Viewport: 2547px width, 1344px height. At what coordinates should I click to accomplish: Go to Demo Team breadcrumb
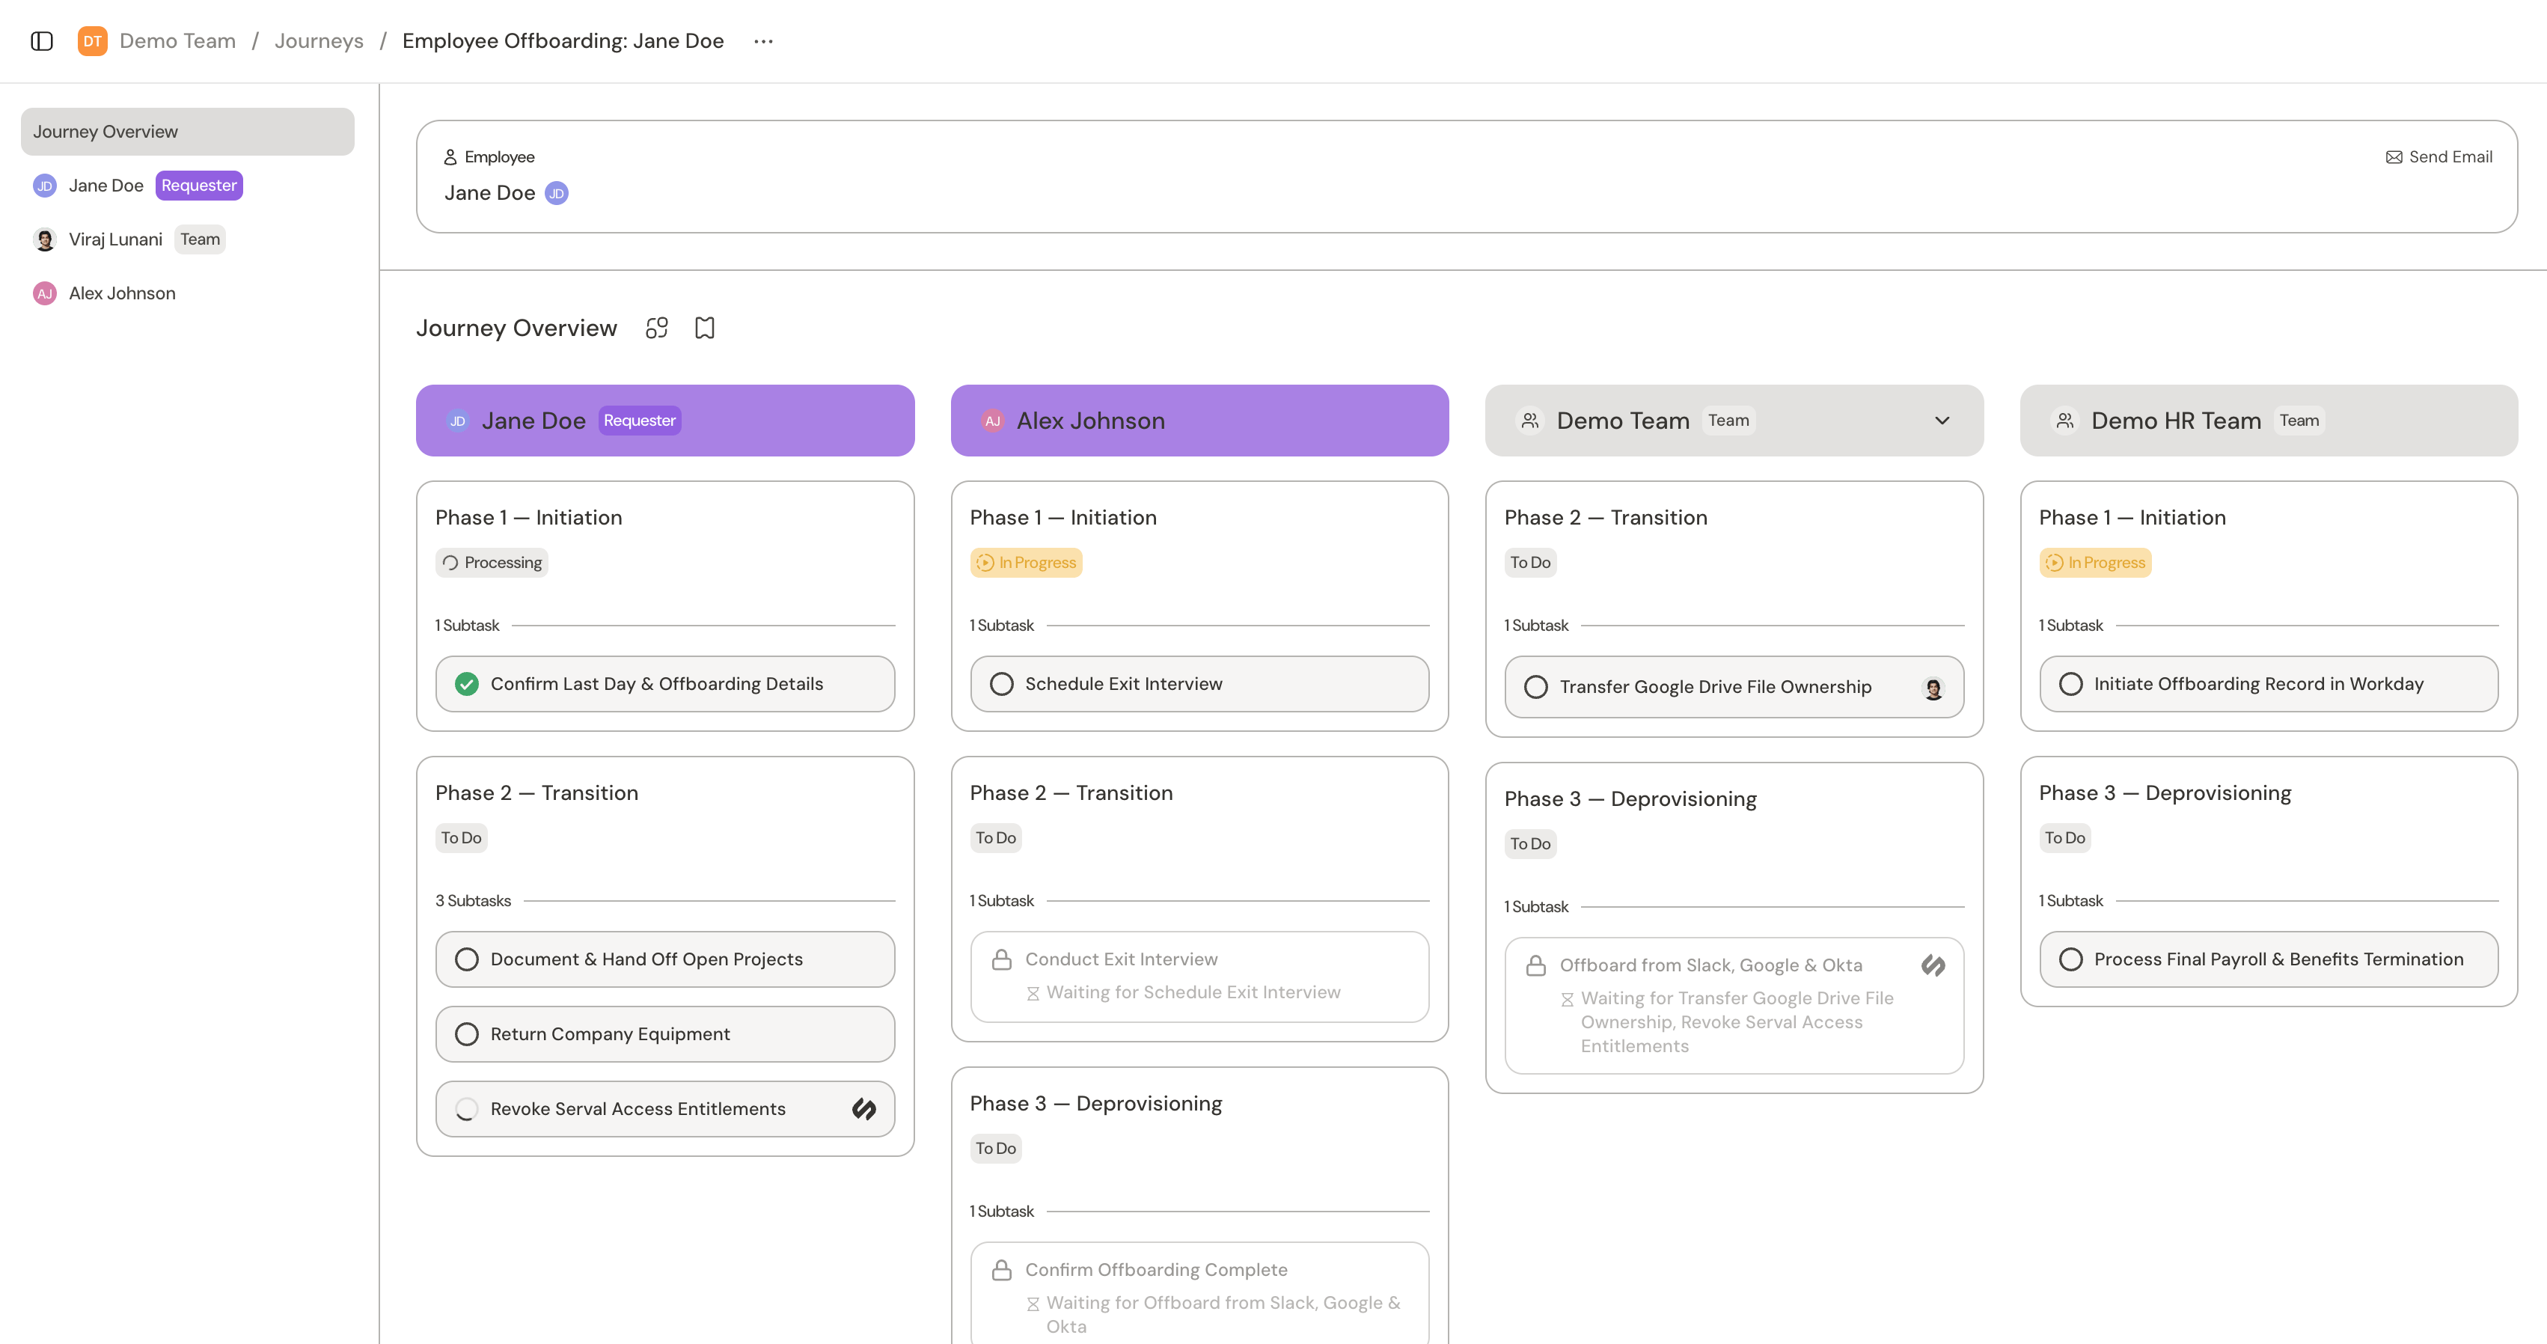coord(178,42)
